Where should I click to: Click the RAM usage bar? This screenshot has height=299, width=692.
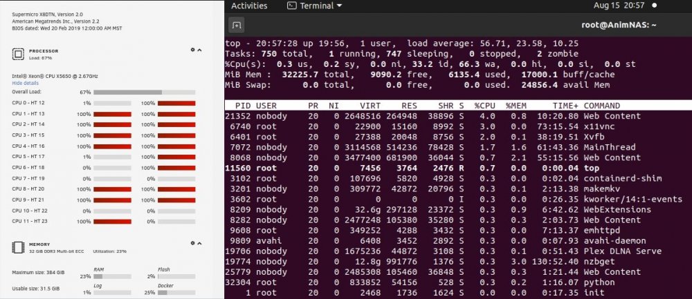(112, 276)
